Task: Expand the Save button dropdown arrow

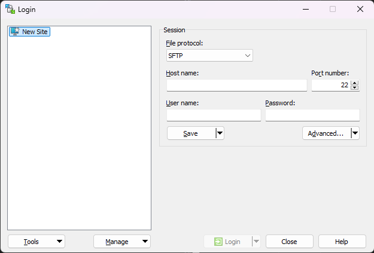Action: coord(220,133)
